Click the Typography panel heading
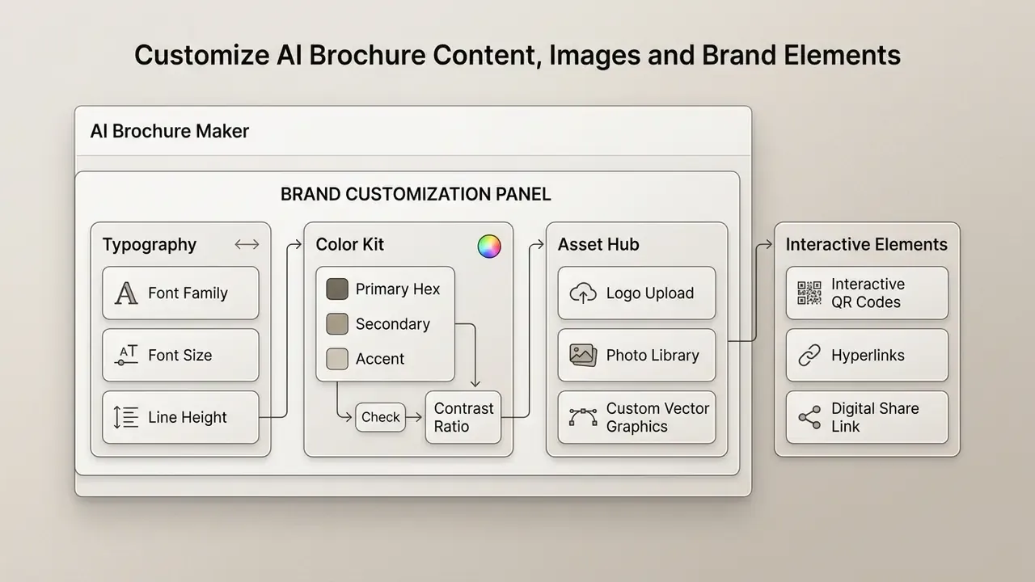 point(150,245)
